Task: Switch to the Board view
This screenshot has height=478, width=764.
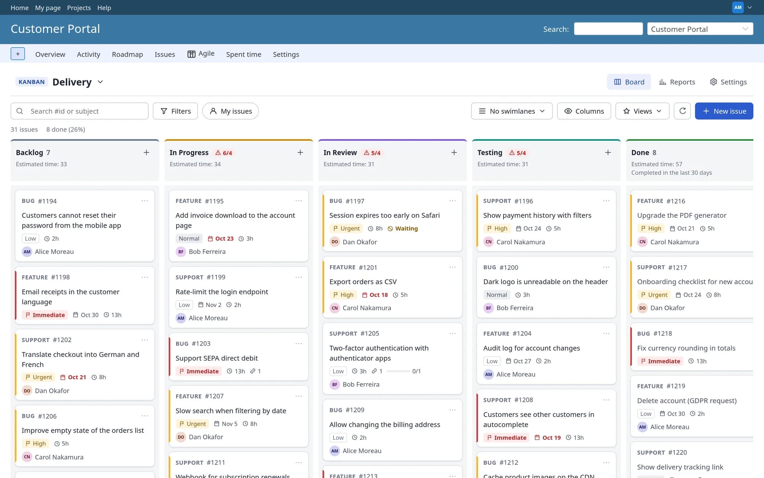Action: point(629,82)
